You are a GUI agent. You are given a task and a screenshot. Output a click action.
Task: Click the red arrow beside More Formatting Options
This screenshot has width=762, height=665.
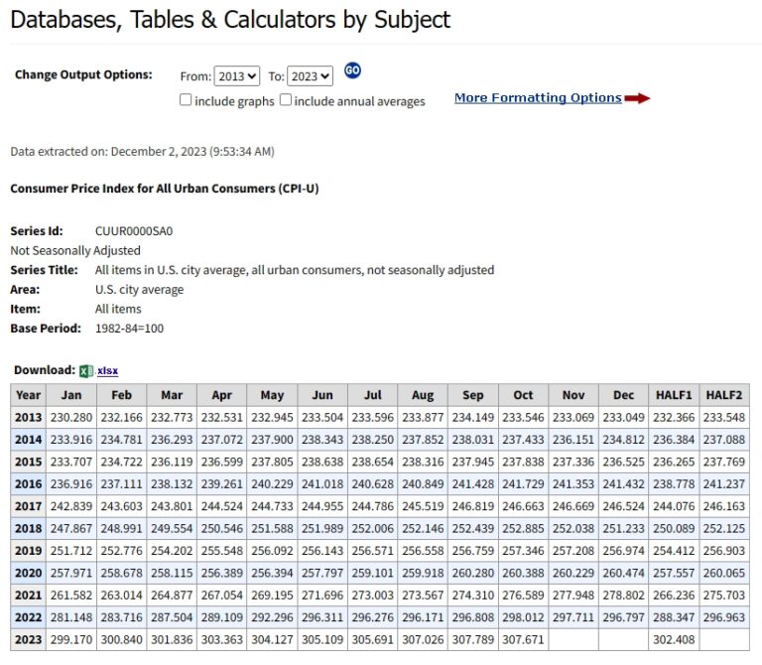(637, 98)
